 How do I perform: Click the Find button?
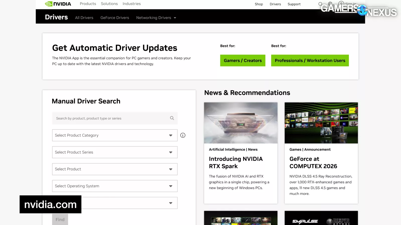pyautogui.click(x=60, y=219)
